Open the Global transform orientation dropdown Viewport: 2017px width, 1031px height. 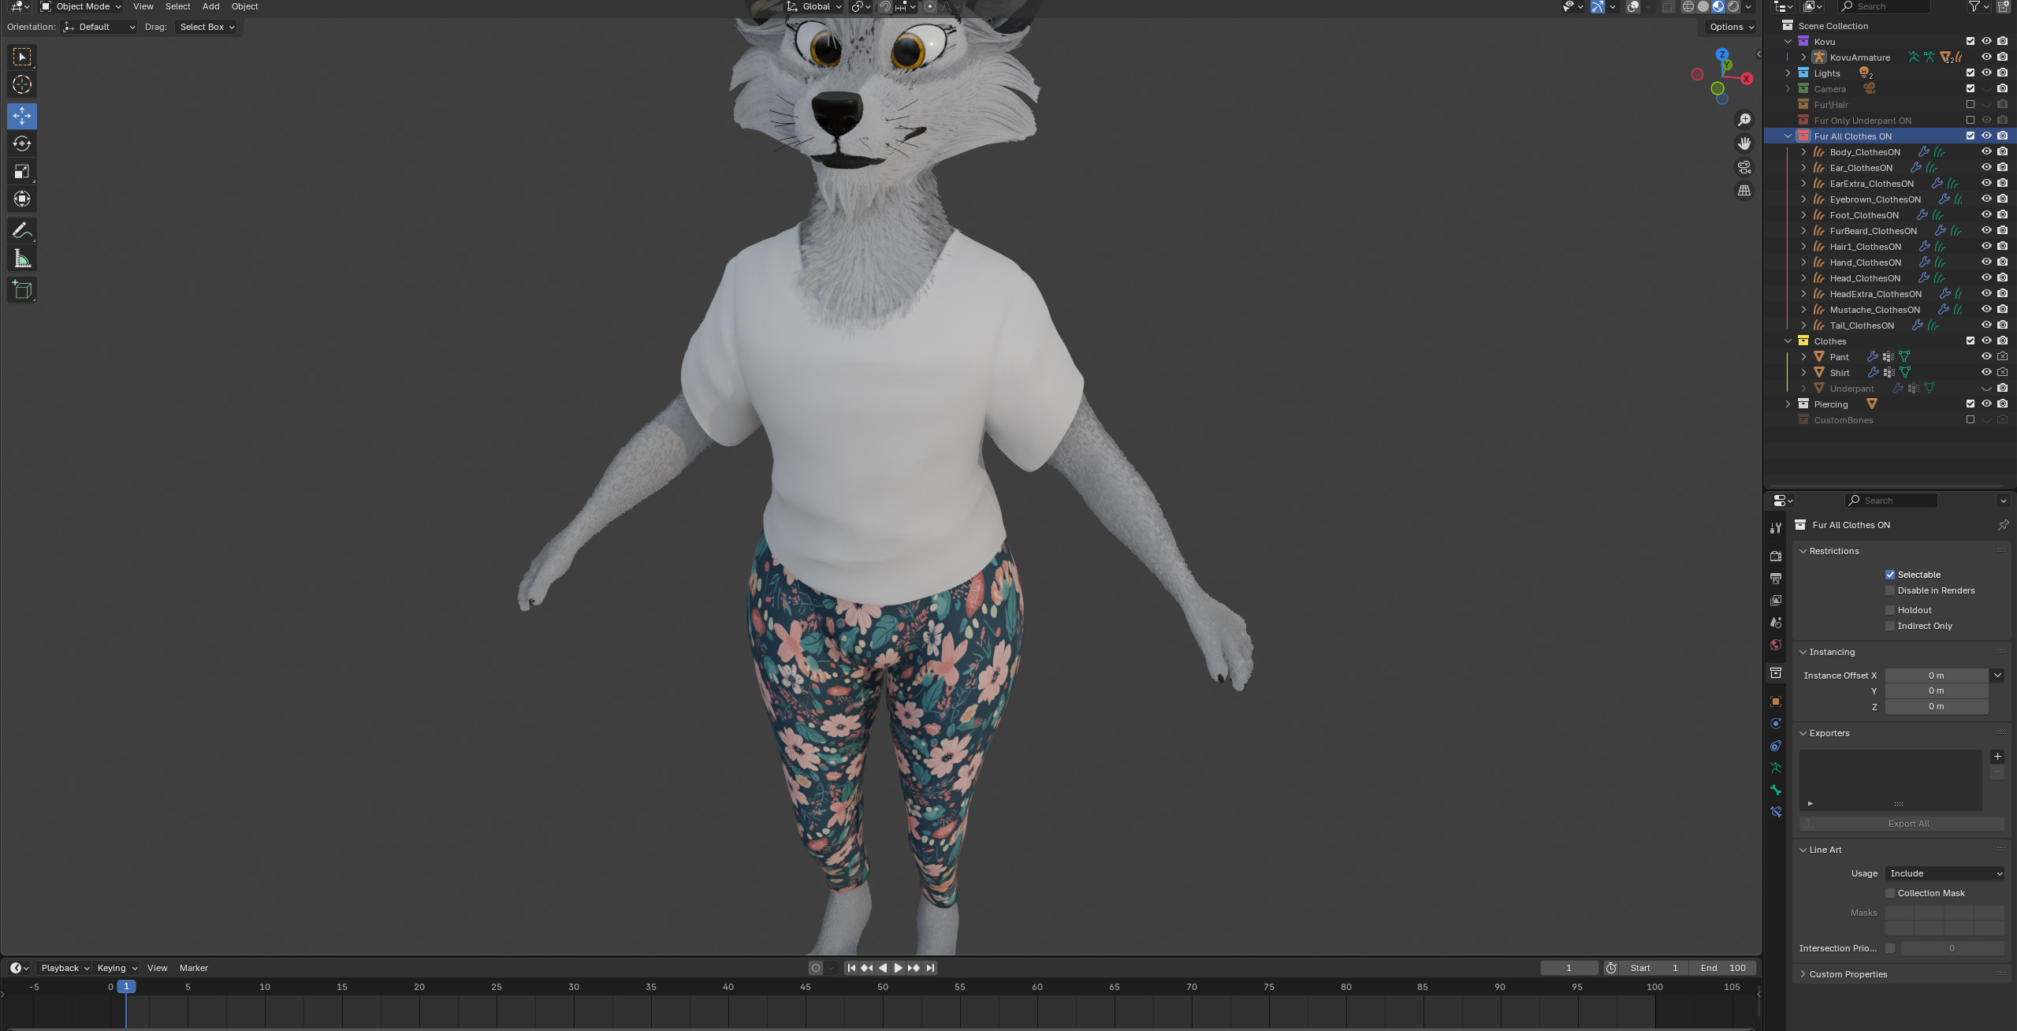point(814,6)
